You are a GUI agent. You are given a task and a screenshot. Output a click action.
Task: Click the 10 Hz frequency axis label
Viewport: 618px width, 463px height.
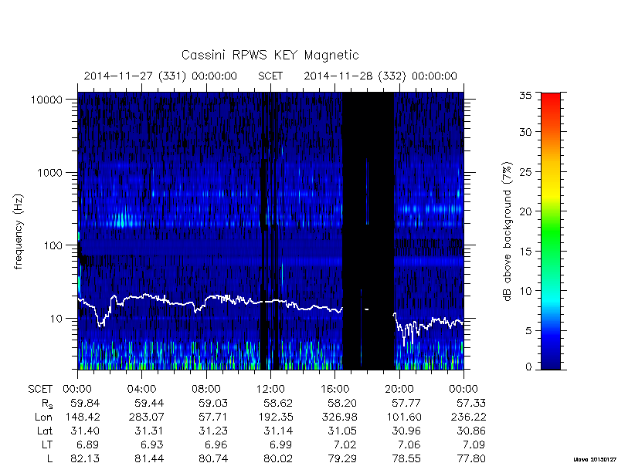(56, 319)
